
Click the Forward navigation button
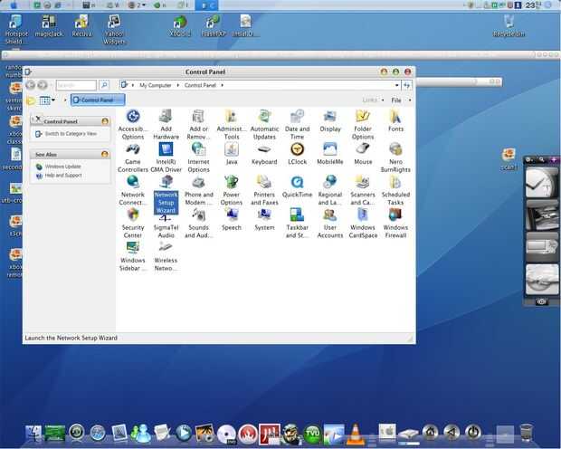43,85
